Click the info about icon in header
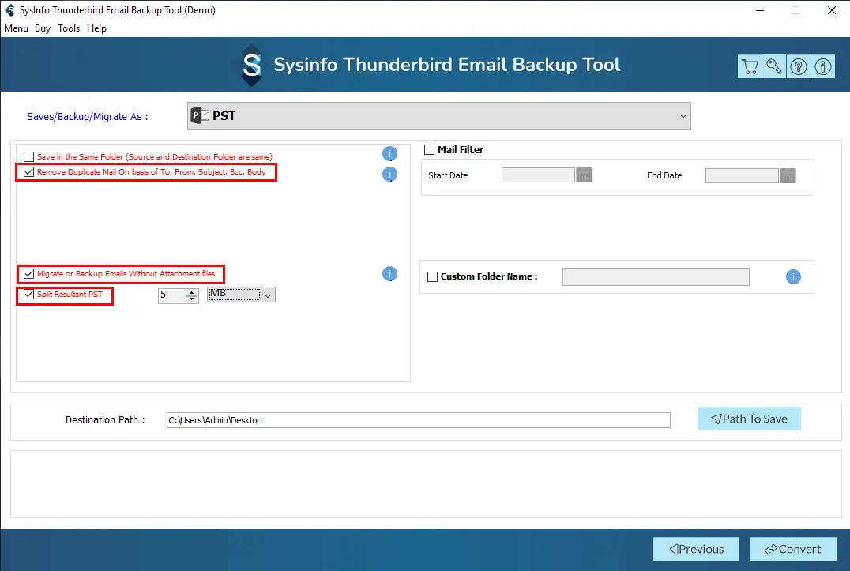This screenshot has width=850, height=571. (x=823, y=66)
